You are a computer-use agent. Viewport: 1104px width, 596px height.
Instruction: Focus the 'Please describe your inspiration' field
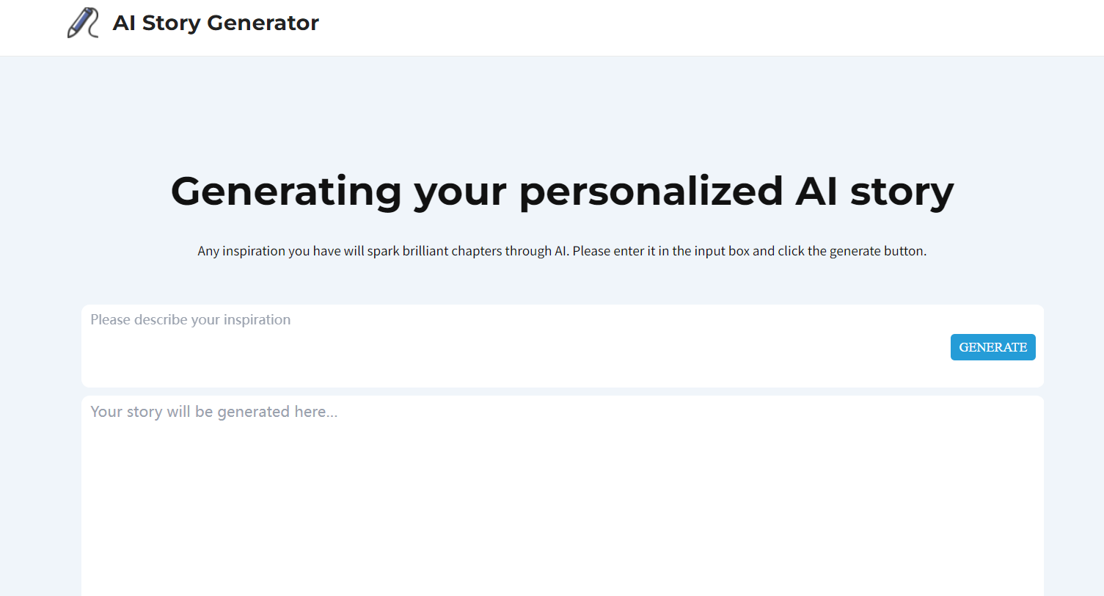[x=440, y=320]
